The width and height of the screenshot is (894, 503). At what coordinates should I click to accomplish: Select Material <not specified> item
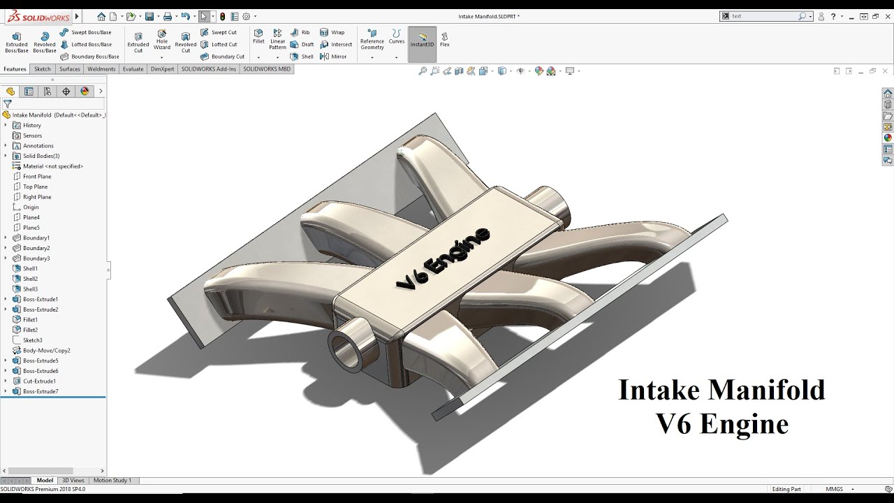[52, 166]
